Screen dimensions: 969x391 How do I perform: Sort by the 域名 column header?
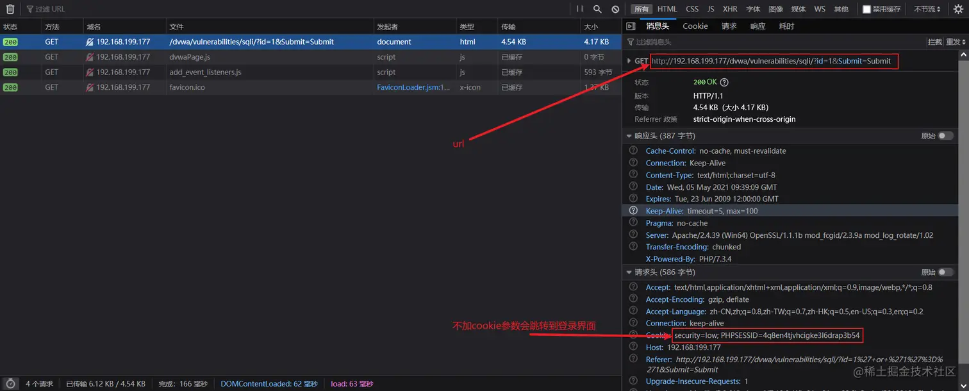pyautogui.click(x=125, y=27)
